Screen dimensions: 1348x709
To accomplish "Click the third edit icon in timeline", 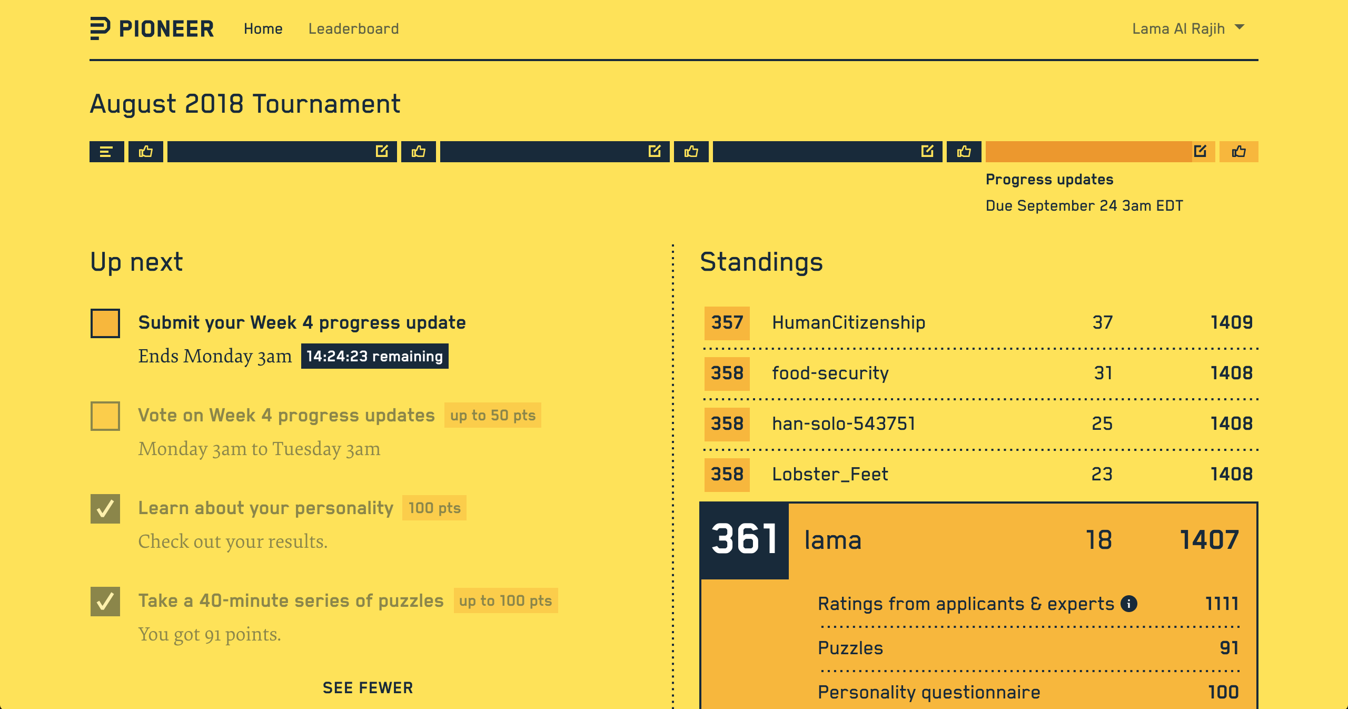I will tap(927, 152).
